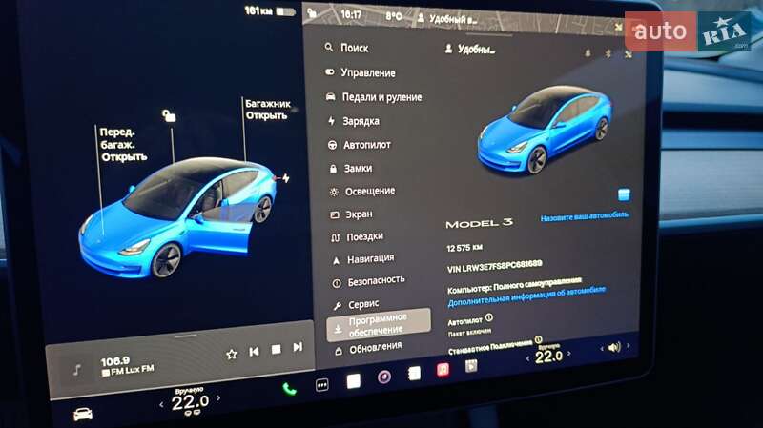Tap the 106.9 FM Lux FM station label
The width and height of the screenshot is (763, 428).
127,366
